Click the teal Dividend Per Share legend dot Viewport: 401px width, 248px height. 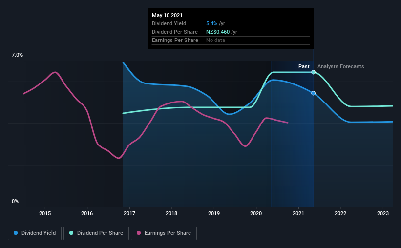point(71,233)
